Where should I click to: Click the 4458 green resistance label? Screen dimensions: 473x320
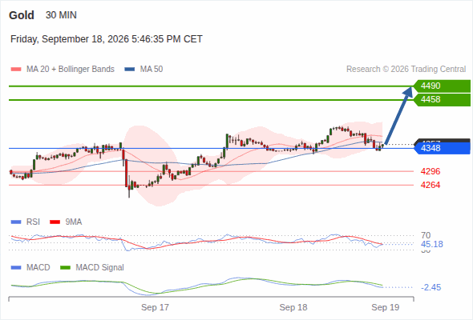(x=442, y=100)
